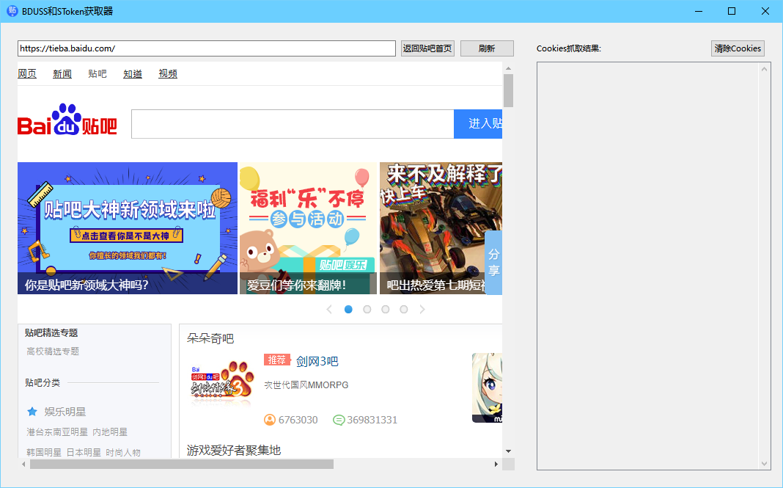This screenshot has height=488, width=783.
Task: Click the anime character thumbnail
Action: point(487,387)
